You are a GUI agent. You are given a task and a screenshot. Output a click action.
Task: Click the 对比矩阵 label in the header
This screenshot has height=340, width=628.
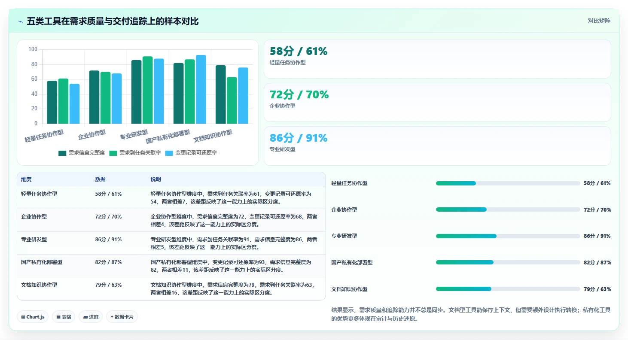(599, 21)
